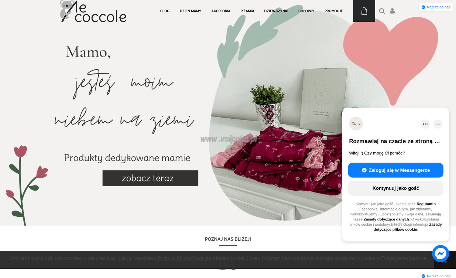This screenshot has width=456, height=278.
Task: Click the Le Coccole chat avatar
Action: [356, 124]
